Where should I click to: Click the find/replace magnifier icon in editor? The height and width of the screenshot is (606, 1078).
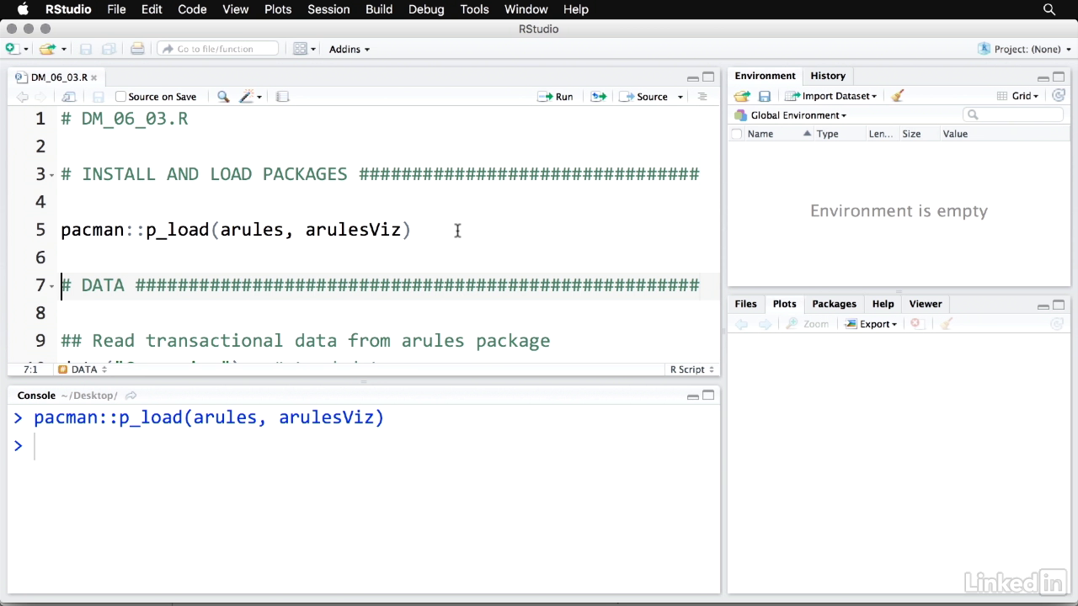(223, 97)
